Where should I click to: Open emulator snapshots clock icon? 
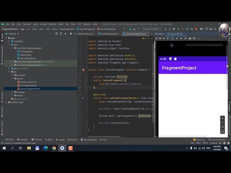(194, 38)
